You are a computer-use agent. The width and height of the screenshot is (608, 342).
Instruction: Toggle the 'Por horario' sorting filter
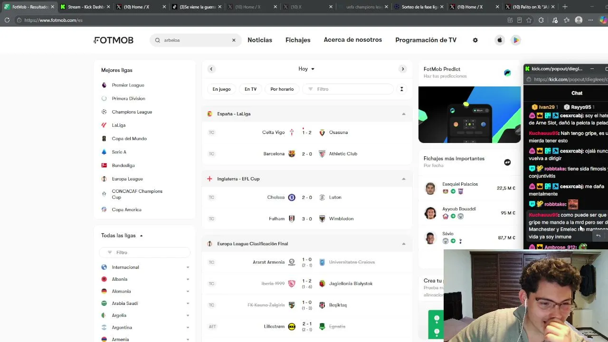click(x=282, y=89)
